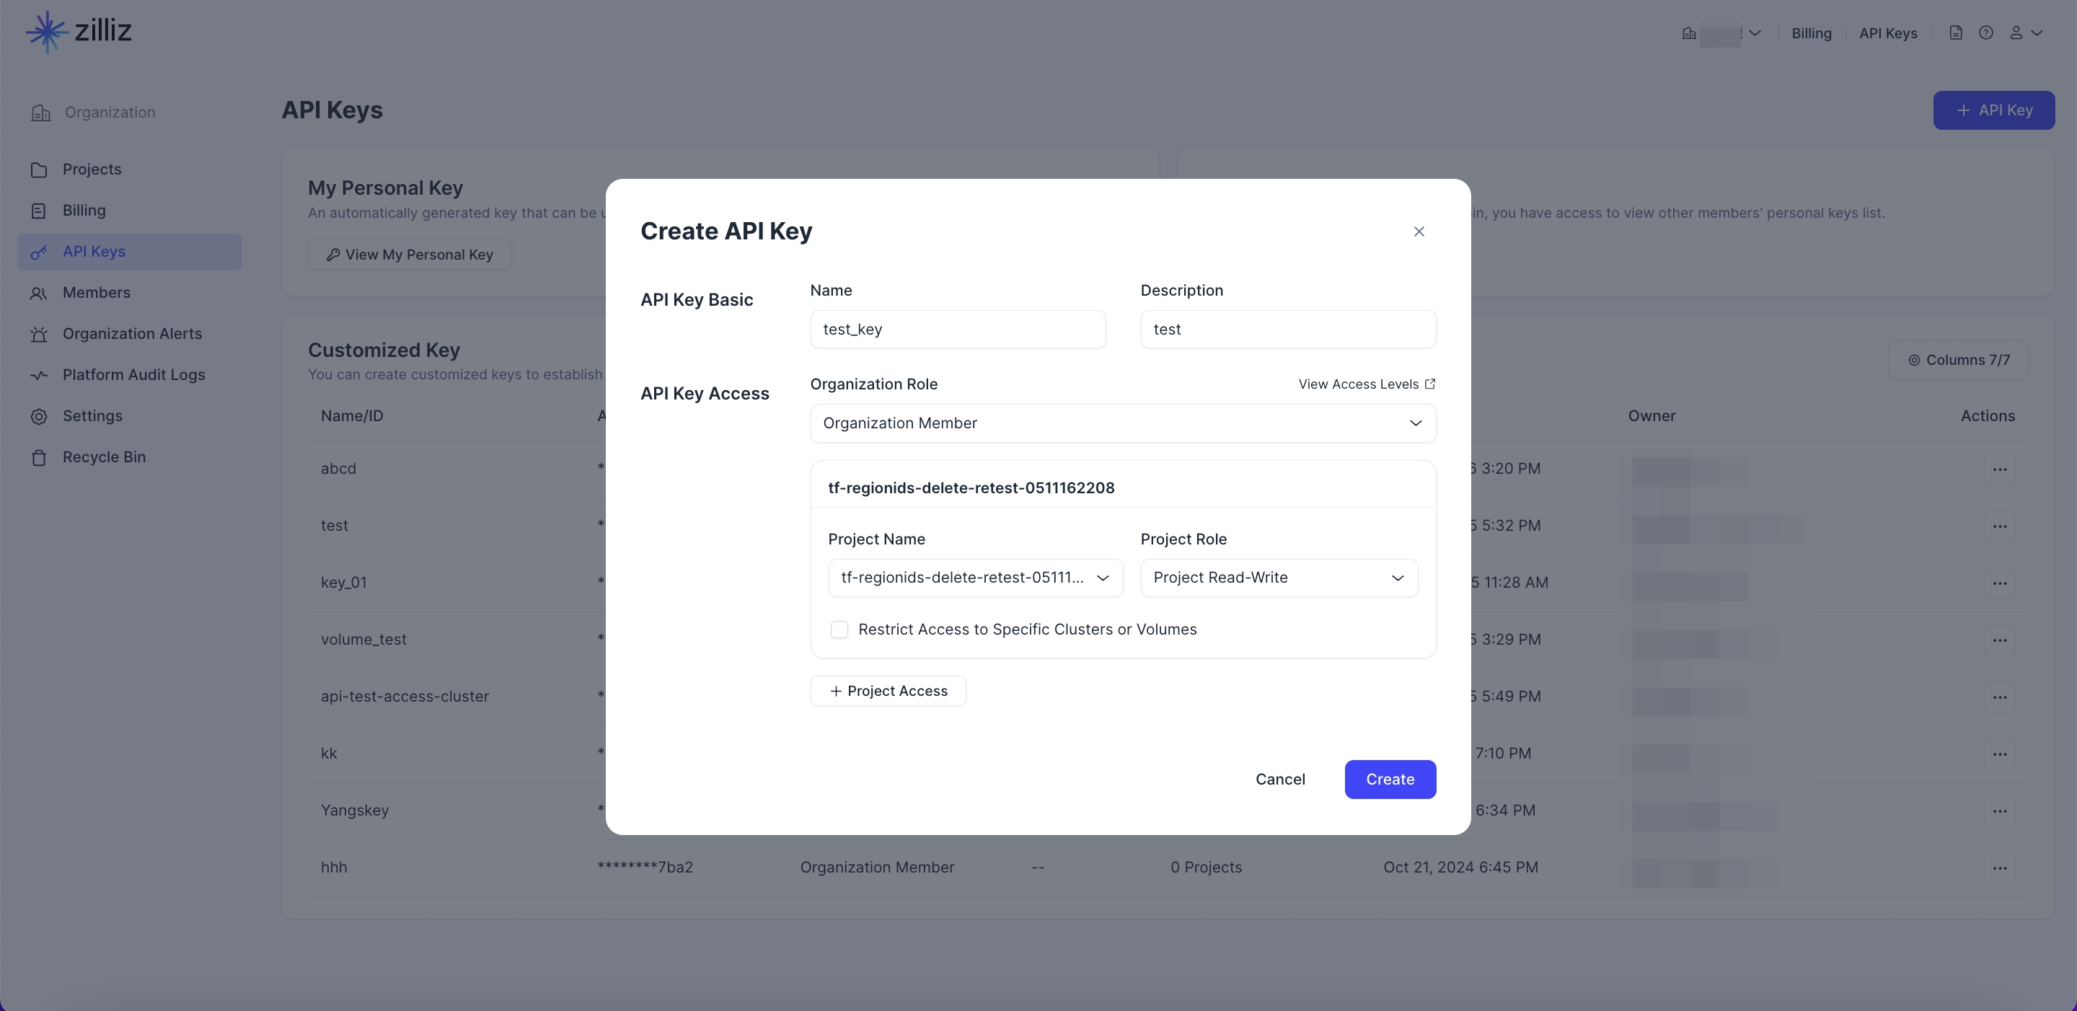Viewport: 2077px width, 1011px height.
Task: Click the zilliz logo icon
Action: [47, 32]
